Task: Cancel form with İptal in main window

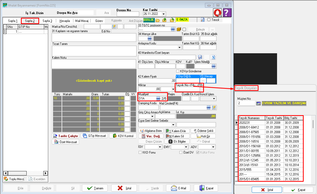Action: (124, 188)
